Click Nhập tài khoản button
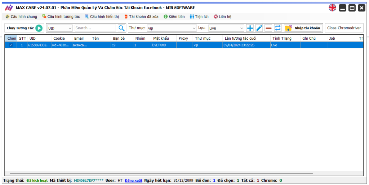This screenshot has width=369, height=185. 303,28
